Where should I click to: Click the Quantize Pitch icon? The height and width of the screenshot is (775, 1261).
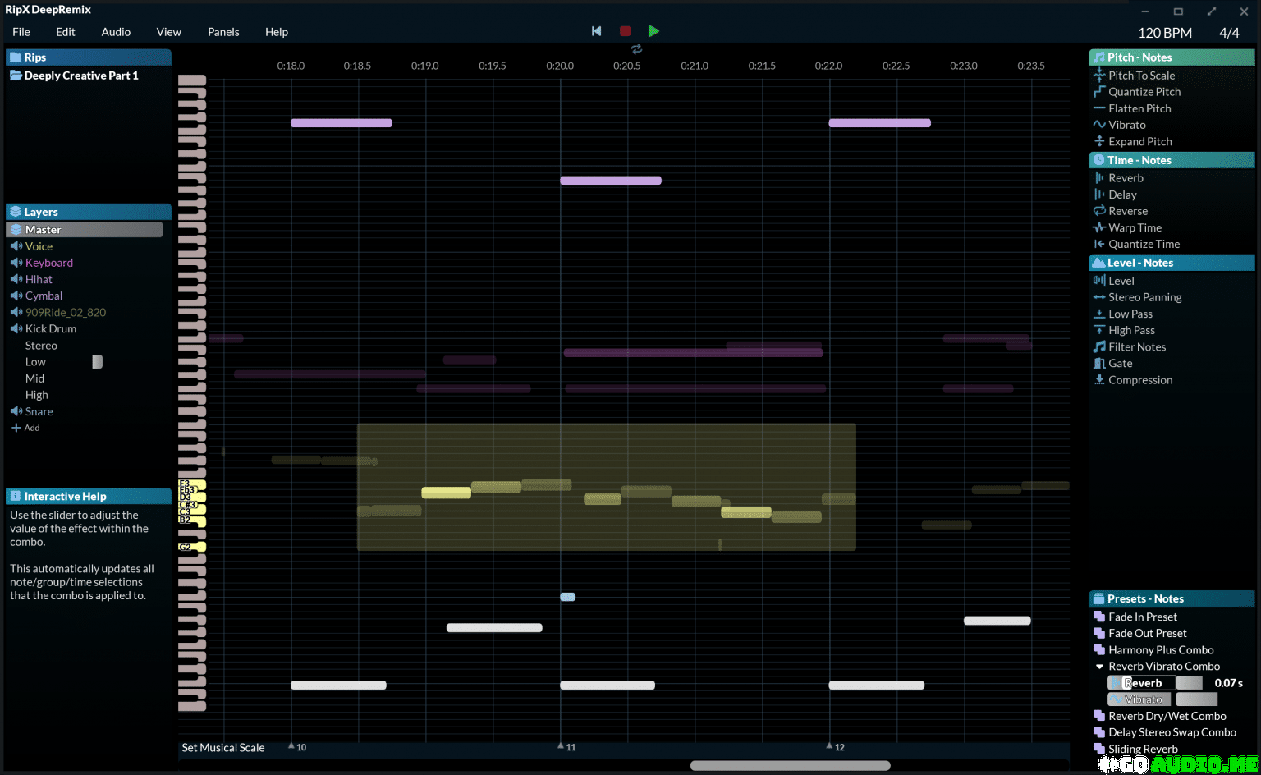1099,91
